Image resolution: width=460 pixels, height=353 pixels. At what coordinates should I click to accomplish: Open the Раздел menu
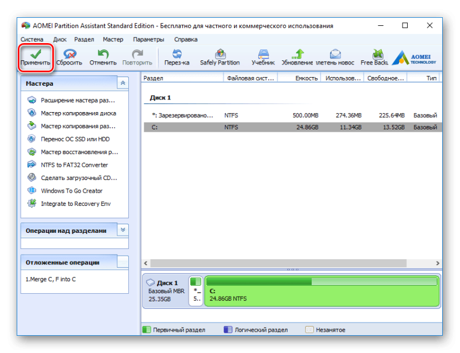click(x=84, y=39)
